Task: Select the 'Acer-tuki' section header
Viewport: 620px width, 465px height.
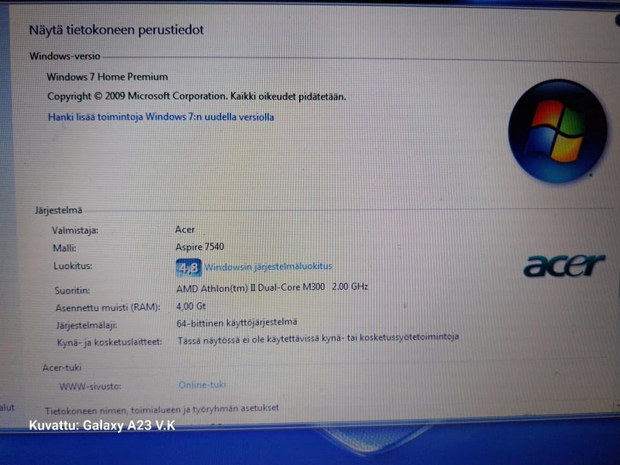Action: tap(62, 367)
